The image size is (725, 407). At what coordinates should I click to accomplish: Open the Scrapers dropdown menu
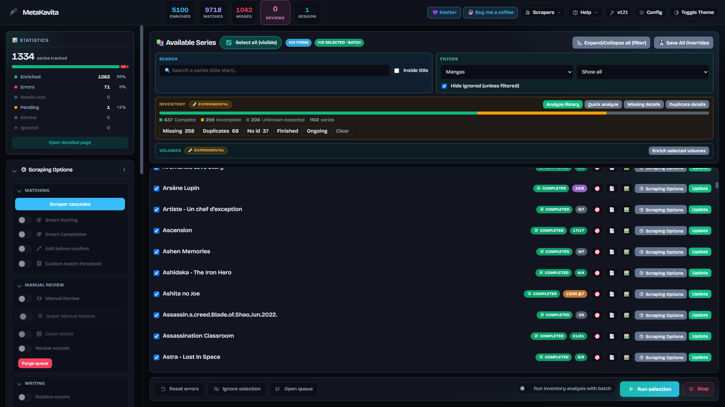point(543,12)
